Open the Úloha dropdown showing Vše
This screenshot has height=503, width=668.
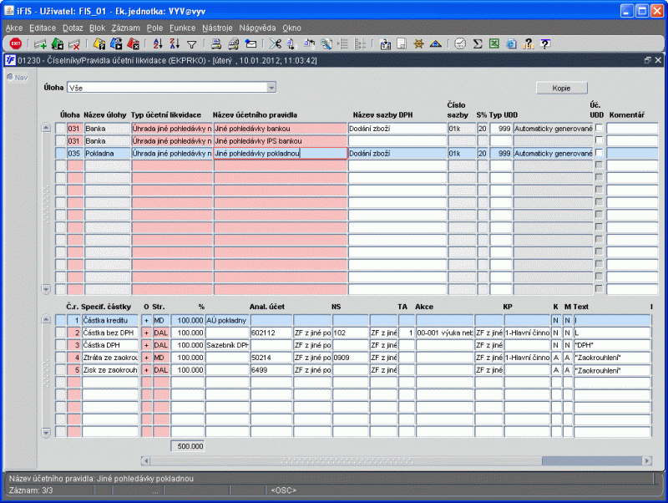(271, 87)
